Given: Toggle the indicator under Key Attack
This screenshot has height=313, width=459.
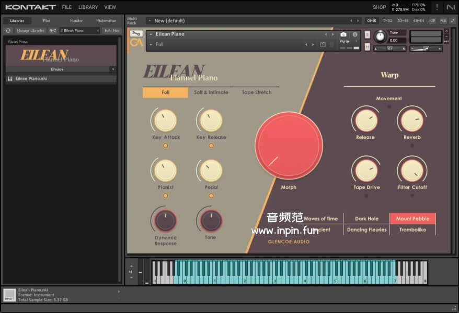Looking at the screenshot, I should 166,146.
